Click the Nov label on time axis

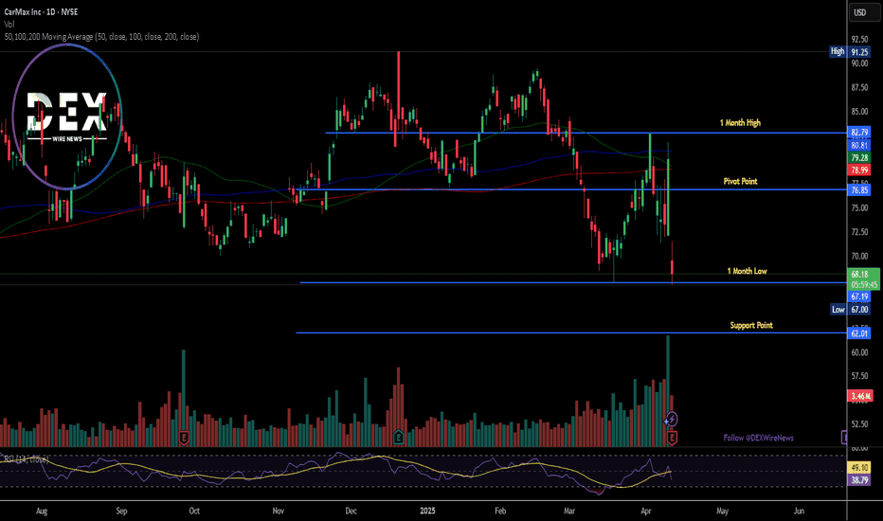[x=279, y=512]
